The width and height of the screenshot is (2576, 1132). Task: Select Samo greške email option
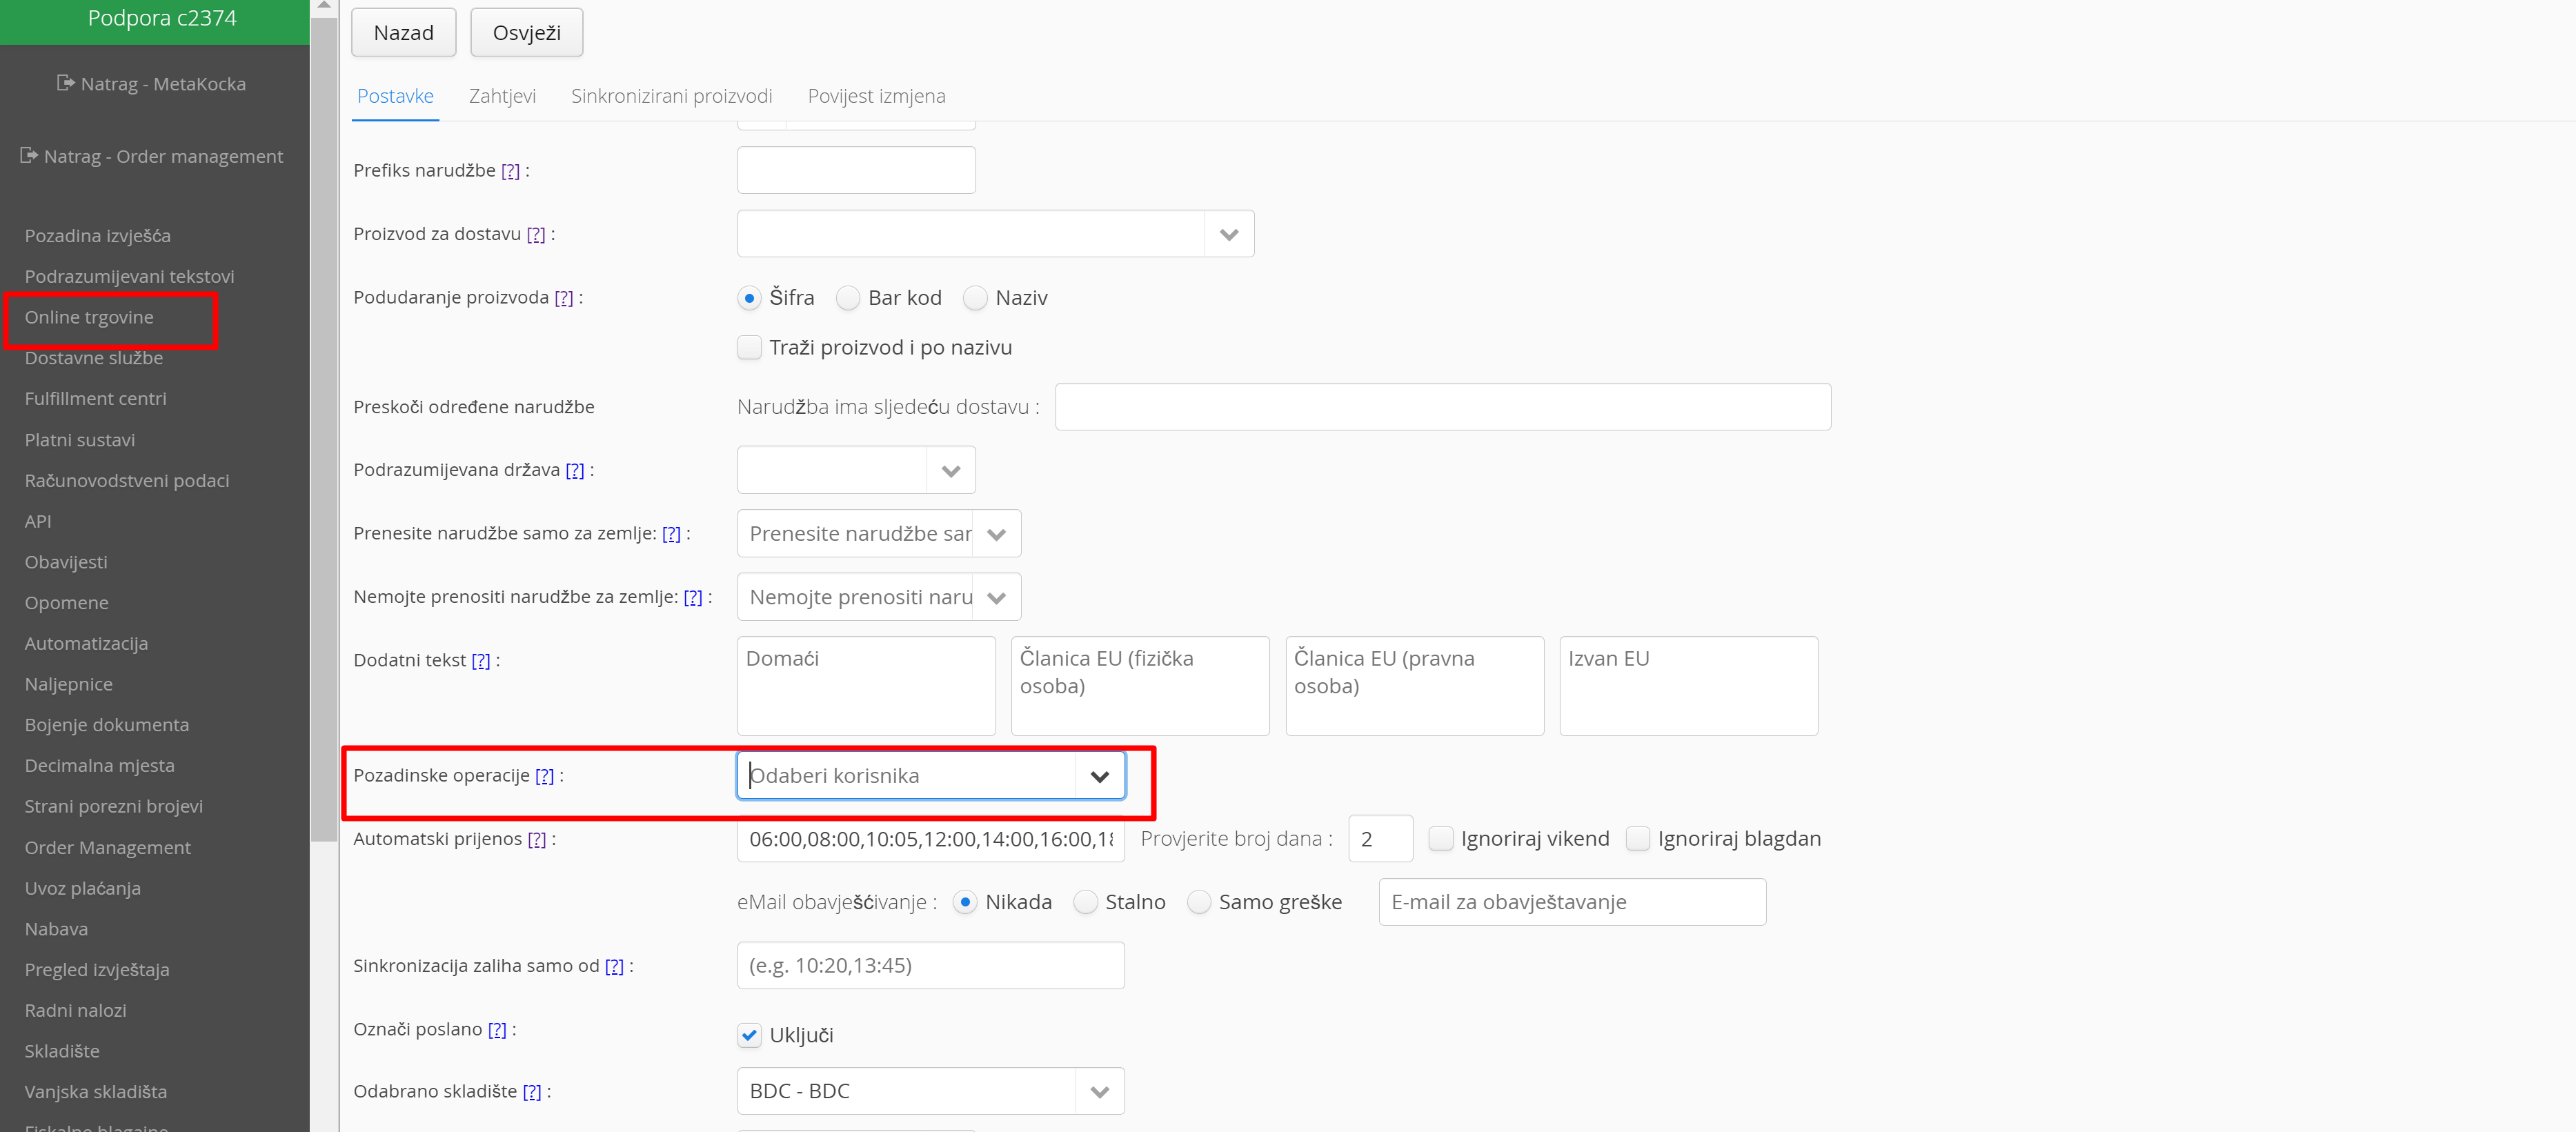(1199, 902)
